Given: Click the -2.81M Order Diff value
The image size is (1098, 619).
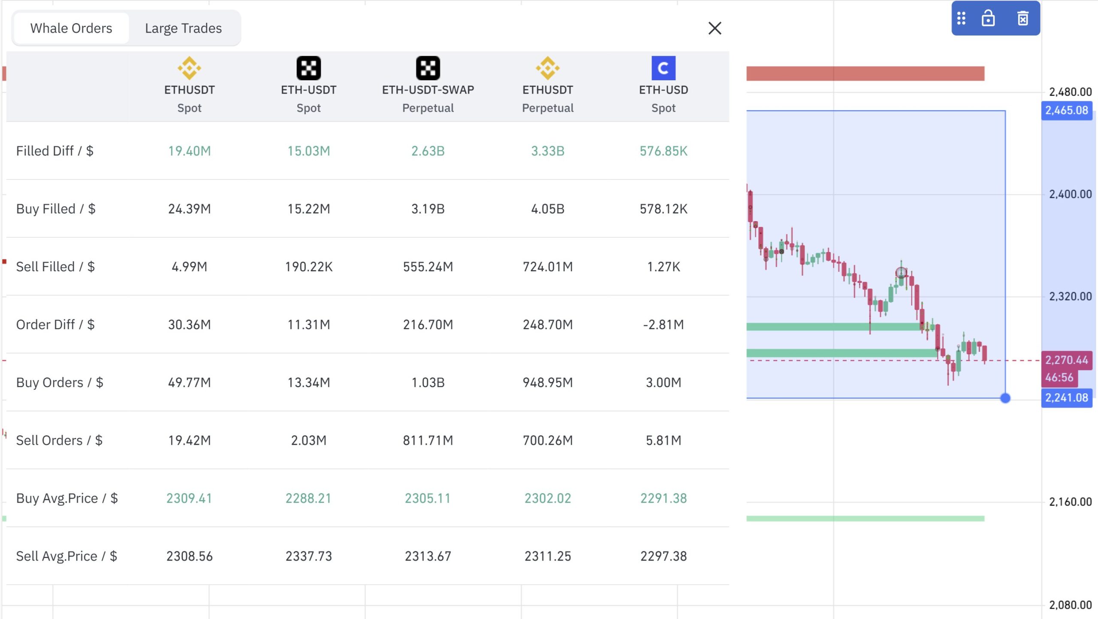Looking at the screenshot, I should pos(664,325).
